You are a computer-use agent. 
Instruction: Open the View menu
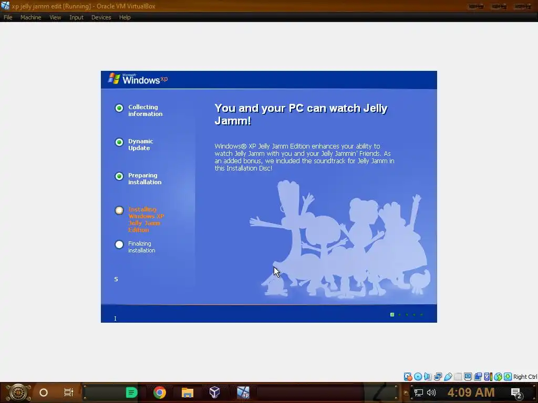pos(55,17)
